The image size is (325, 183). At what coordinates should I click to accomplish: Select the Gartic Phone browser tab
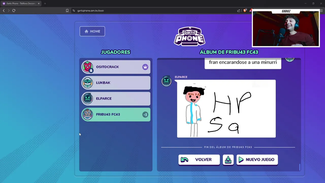21,4
